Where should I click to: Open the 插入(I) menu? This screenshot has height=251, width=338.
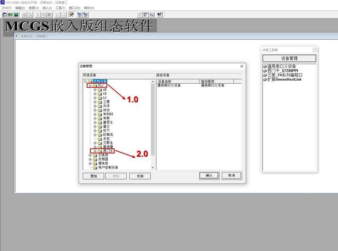click(x=47, y=8)
